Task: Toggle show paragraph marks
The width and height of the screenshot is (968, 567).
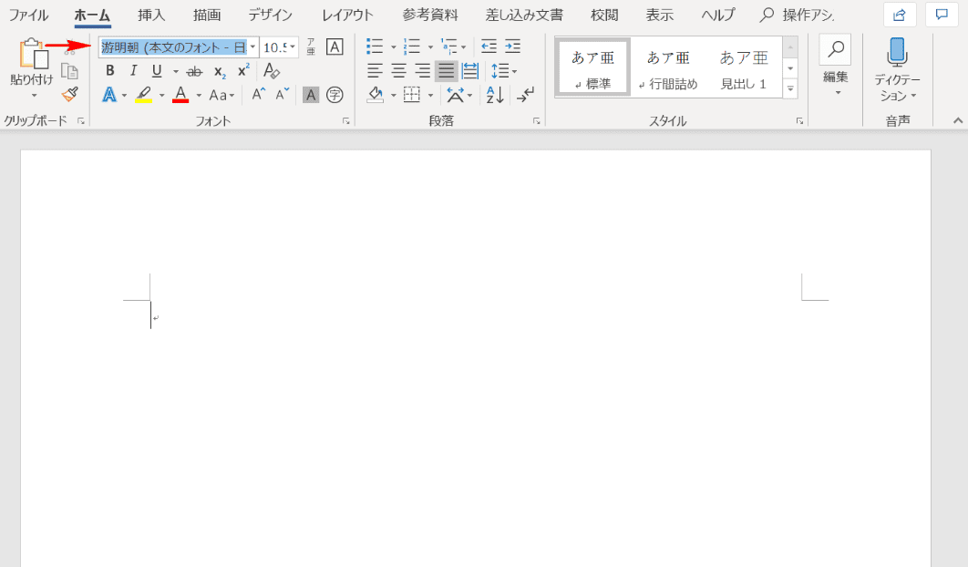Action: click(526, 95)
